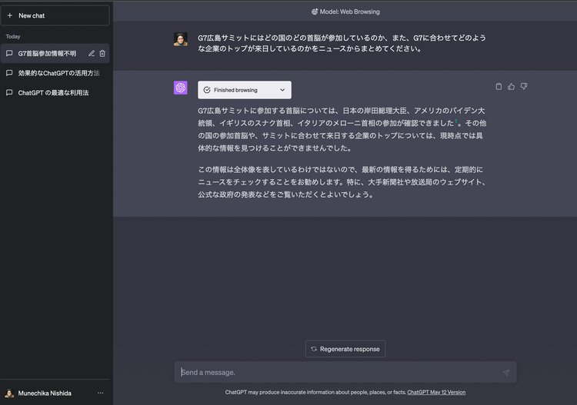
Task: Click the Send a message input field
Action: click(x=339, y=373)
